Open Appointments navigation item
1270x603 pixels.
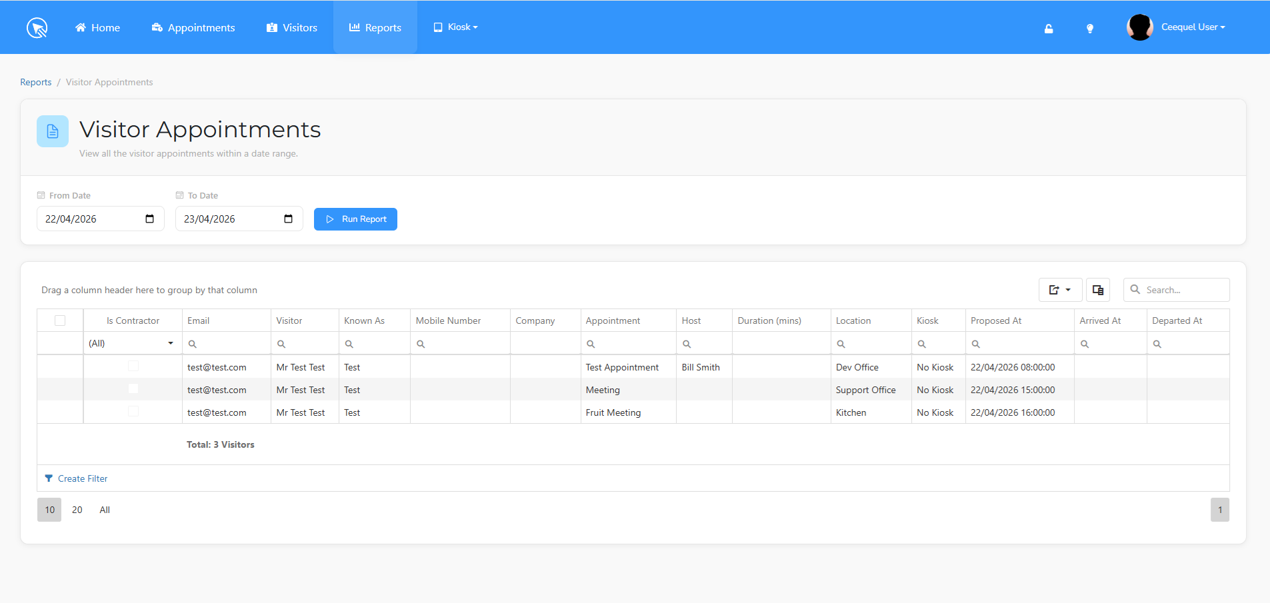193,27
